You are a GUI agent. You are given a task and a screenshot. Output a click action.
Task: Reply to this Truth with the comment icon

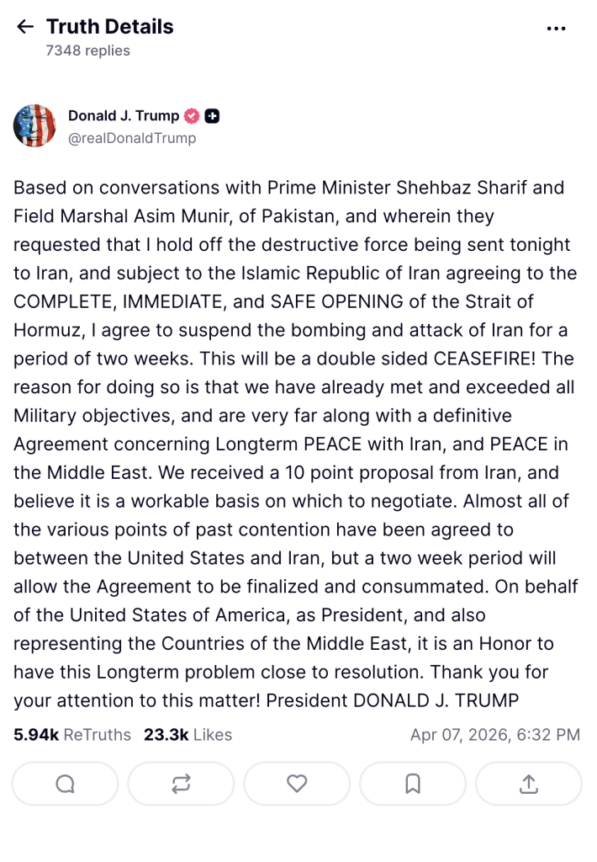coord(65,784)
